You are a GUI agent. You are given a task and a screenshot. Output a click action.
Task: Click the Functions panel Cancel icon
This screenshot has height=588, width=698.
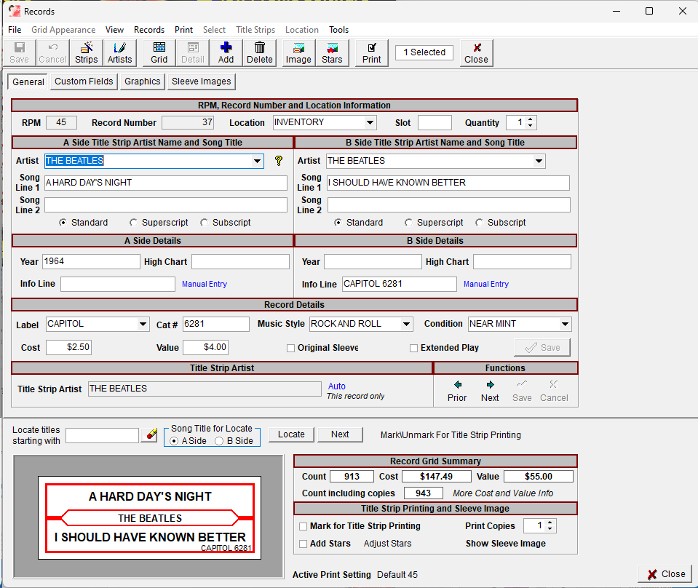pos(554,391)
